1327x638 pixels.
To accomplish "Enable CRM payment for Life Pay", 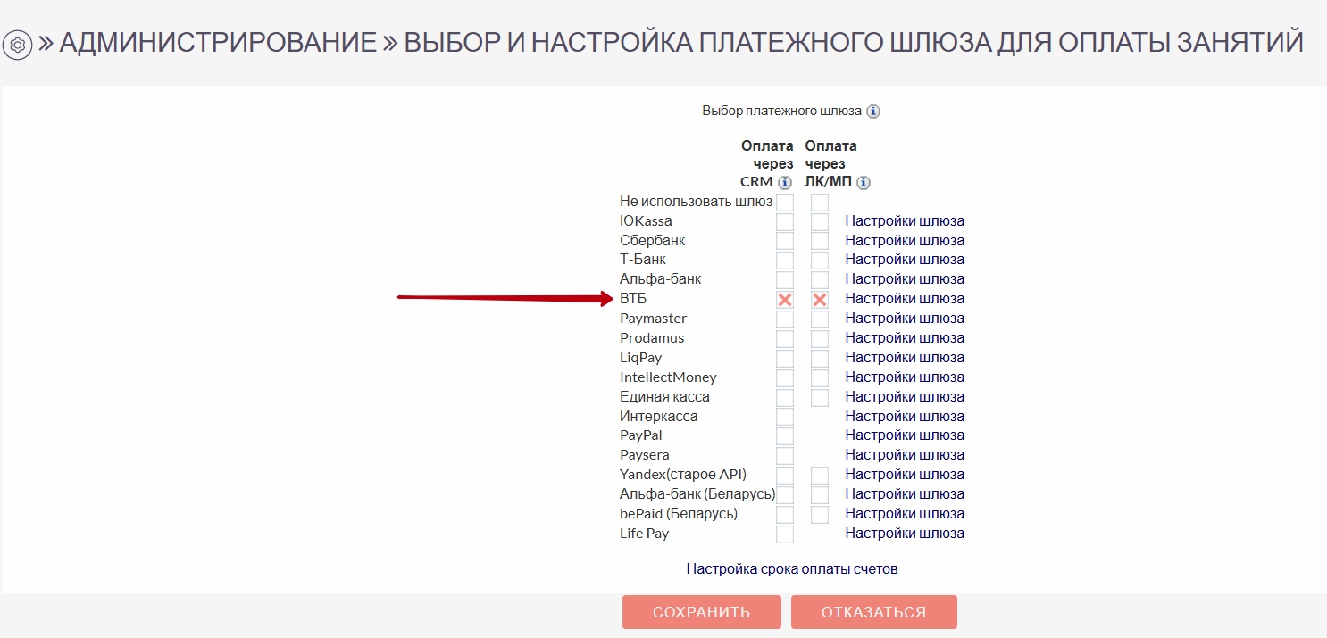I will (785, 534).
